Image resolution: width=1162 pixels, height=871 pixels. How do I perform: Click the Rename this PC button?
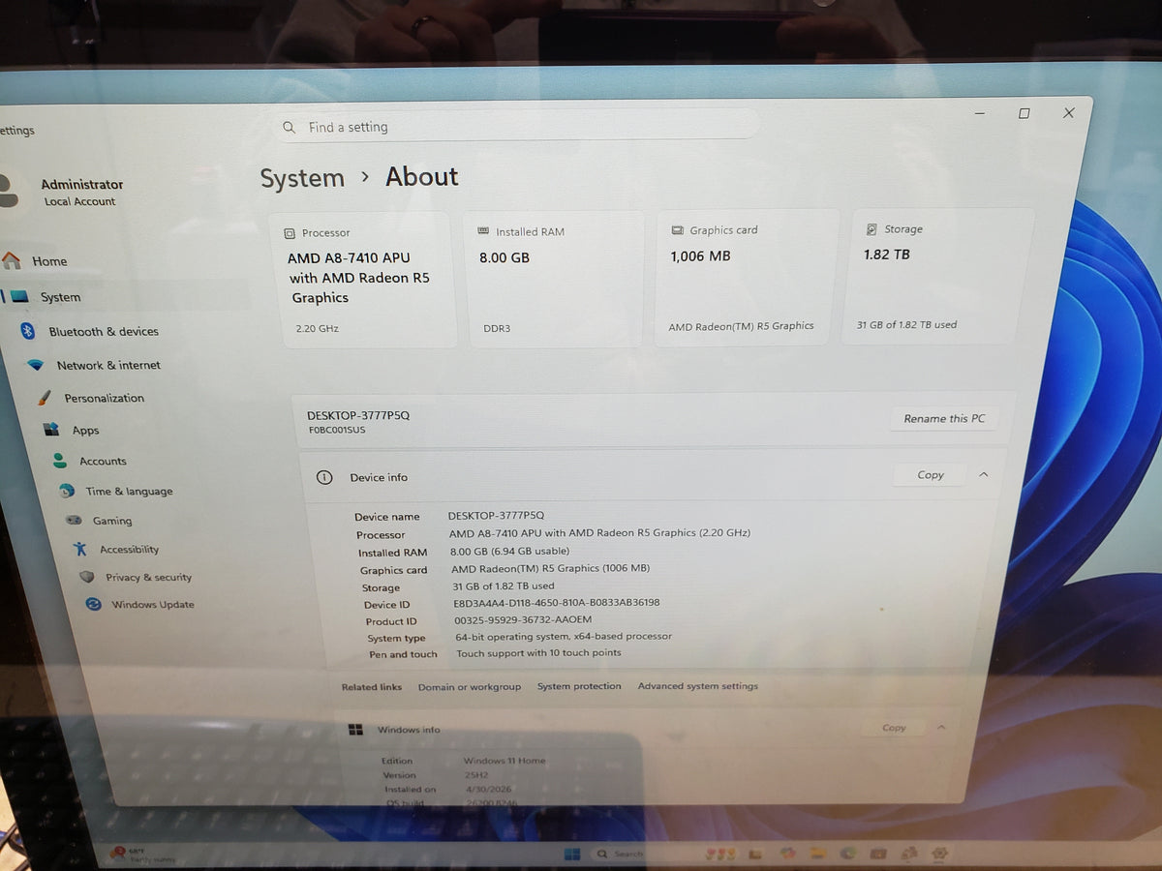[944, 419]
